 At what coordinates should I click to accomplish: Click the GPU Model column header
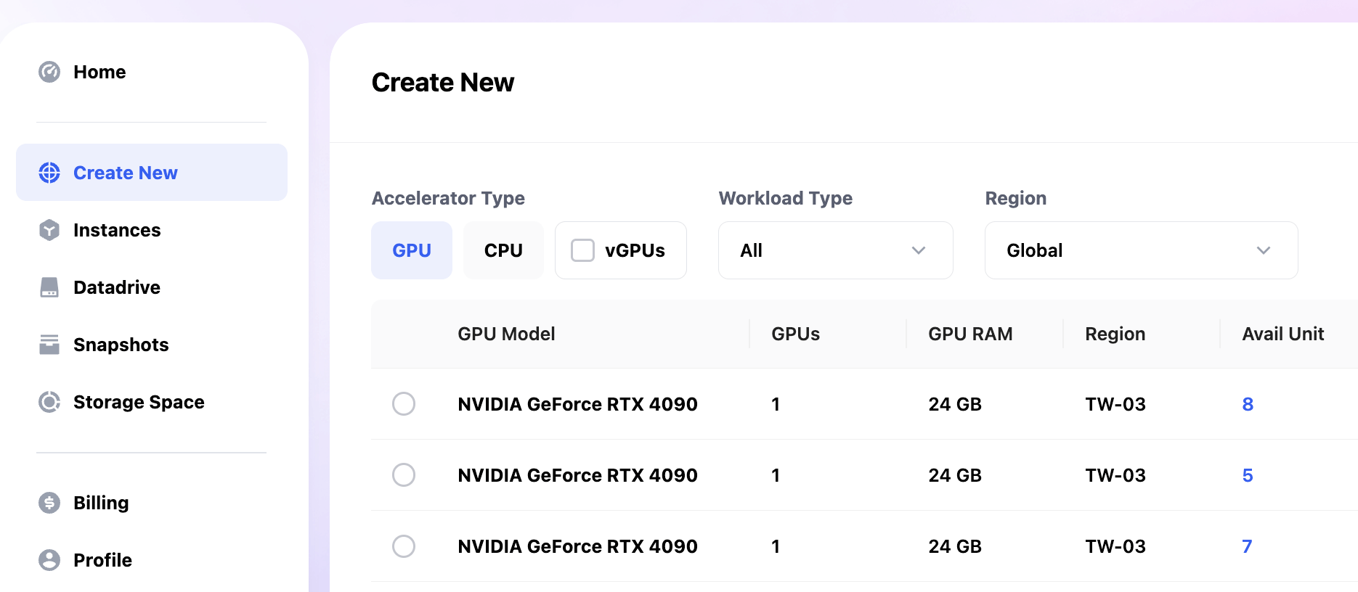coord(506,334)
